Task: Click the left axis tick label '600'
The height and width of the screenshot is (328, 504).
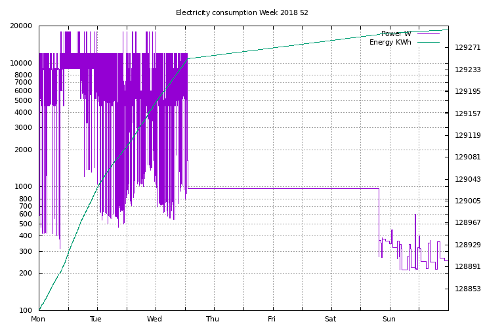Action: [x=26, y=214]
